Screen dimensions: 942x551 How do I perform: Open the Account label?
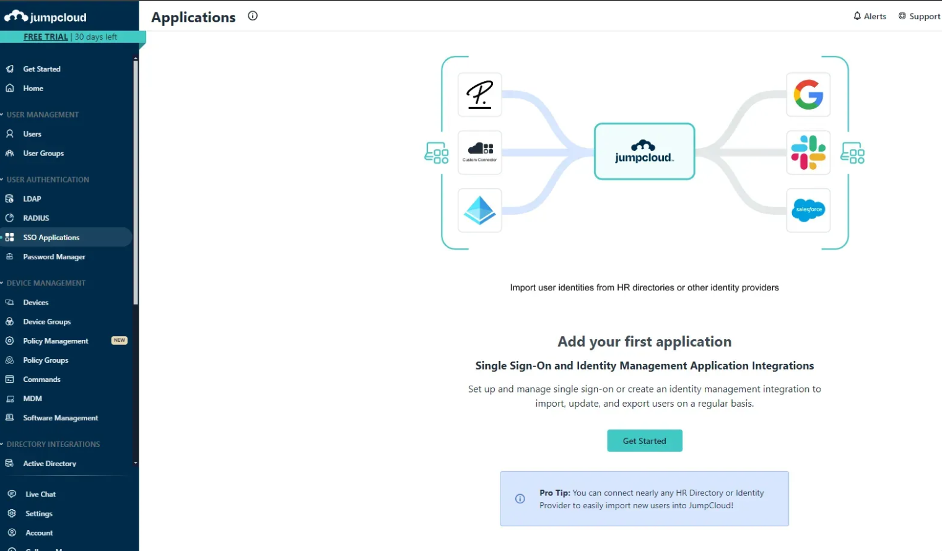[x=39, y=532]
